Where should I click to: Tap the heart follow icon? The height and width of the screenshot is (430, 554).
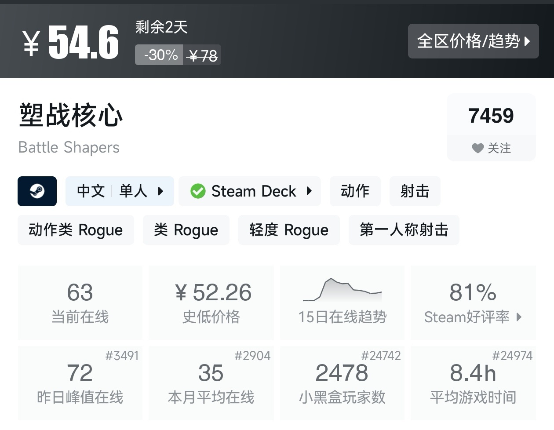(477, 148)
